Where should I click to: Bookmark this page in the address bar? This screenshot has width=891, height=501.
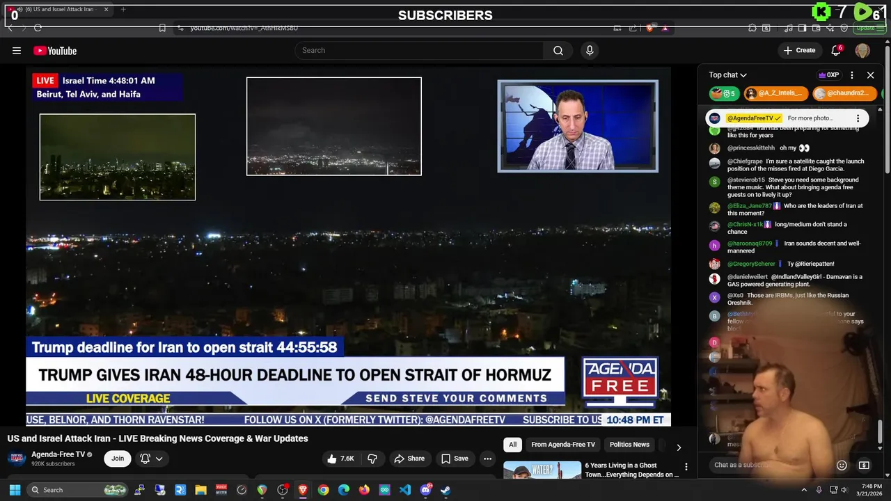161,28
